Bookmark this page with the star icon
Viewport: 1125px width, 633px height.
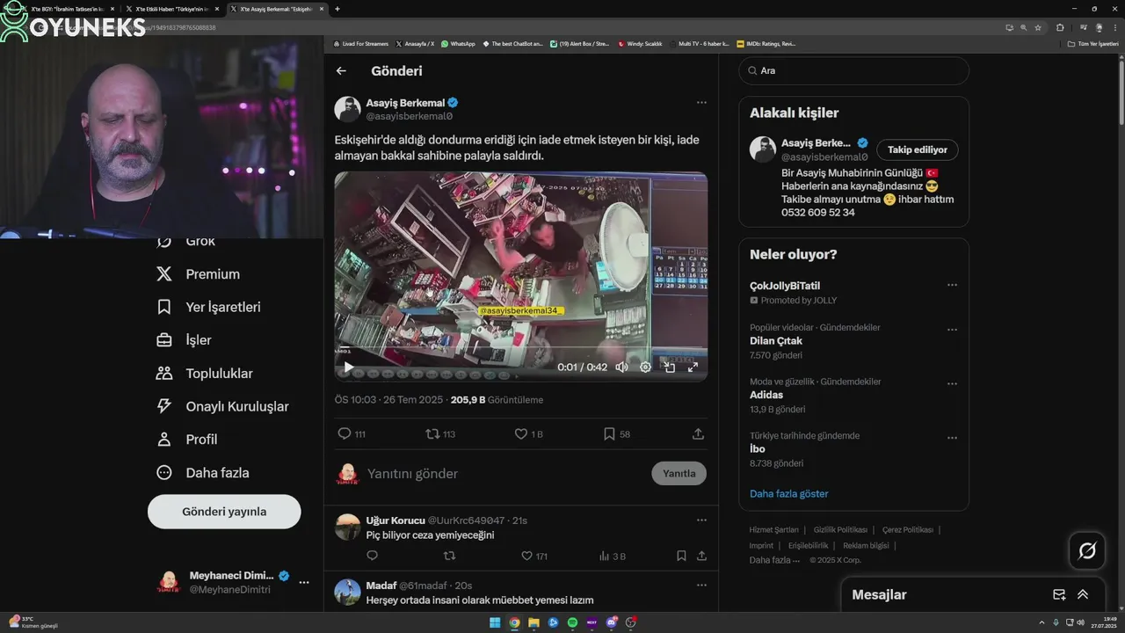[x=1038, y=27]
